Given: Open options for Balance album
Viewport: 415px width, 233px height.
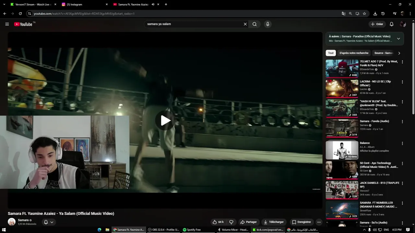Looking at the screenshot, I should (402, 143).
